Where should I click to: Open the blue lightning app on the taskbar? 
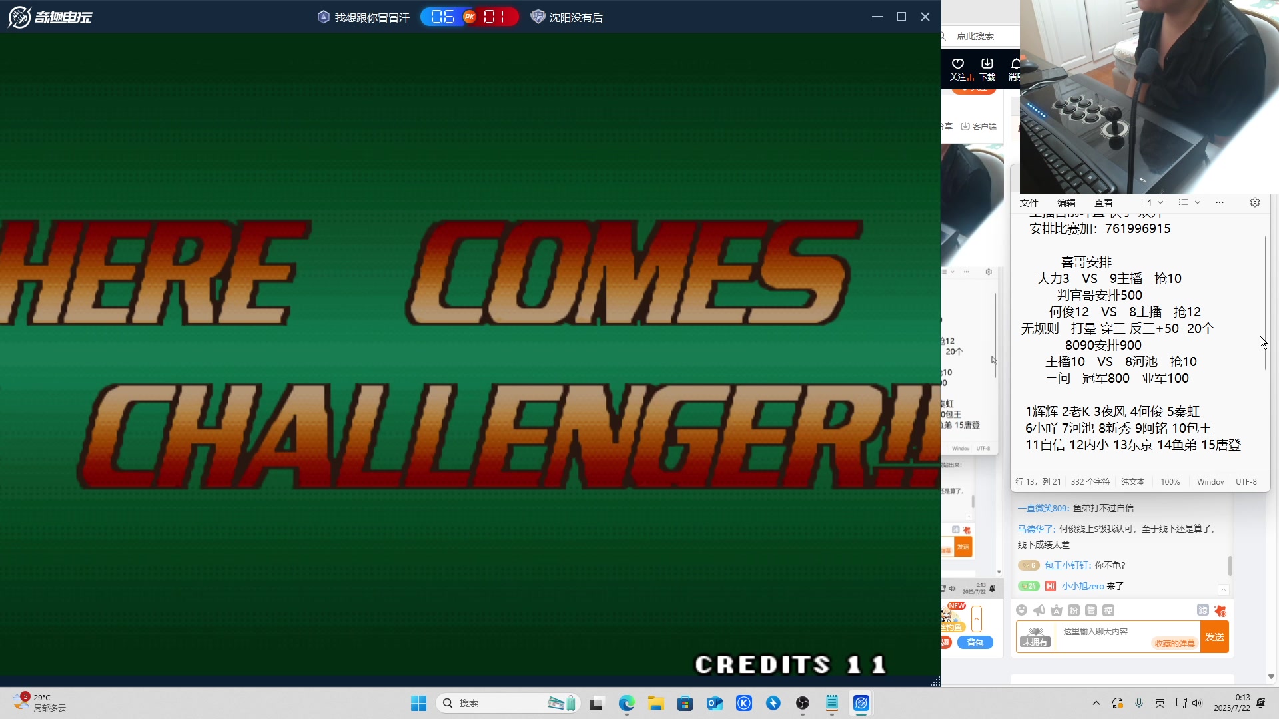[x=773, y=703]
